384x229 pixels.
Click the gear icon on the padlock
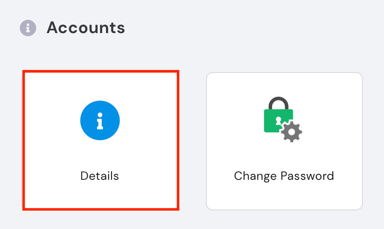tap(292, 132)
